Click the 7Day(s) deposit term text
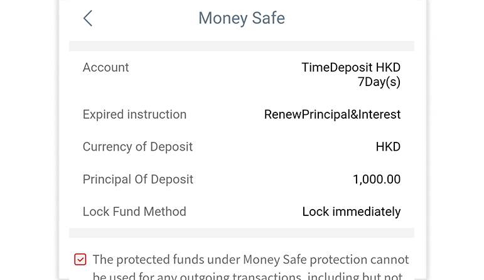The width and height of the screenshot is (484, 280). coord(379,82)
